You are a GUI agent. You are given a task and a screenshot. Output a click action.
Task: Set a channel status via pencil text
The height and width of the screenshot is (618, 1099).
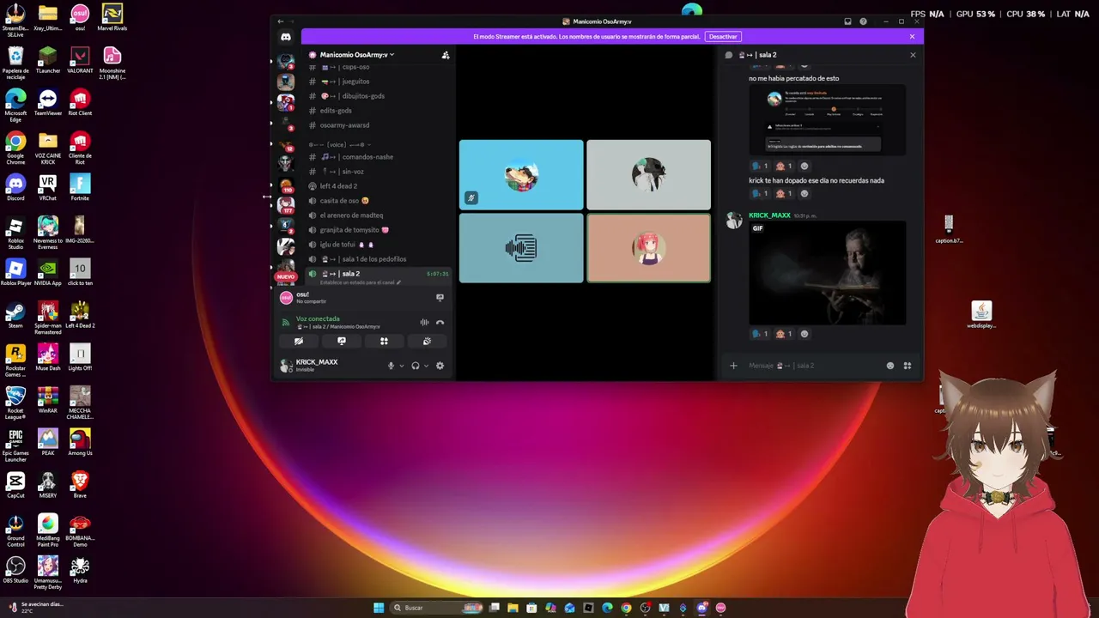pos(361,282)
